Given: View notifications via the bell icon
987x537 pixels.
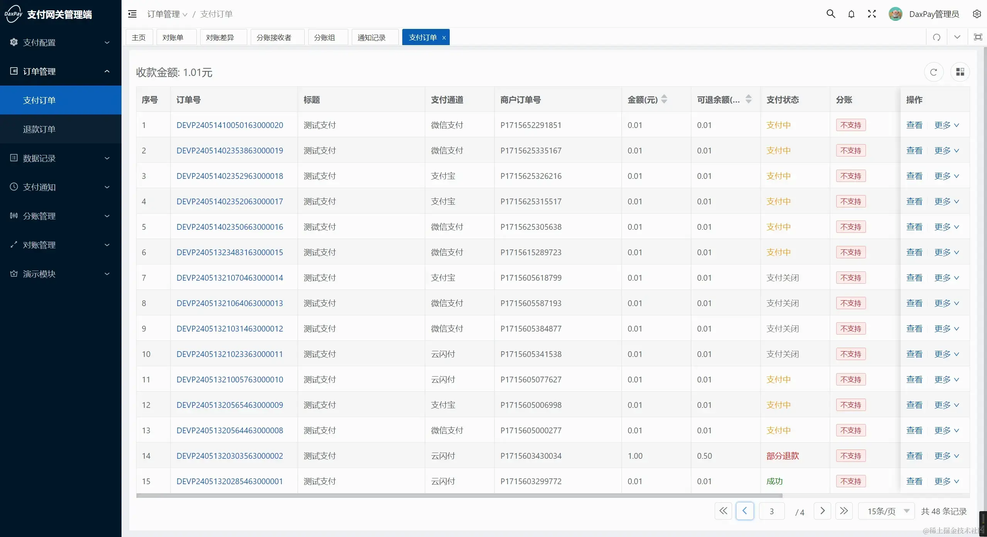Looking at the screenshot, I should (851, 13).
